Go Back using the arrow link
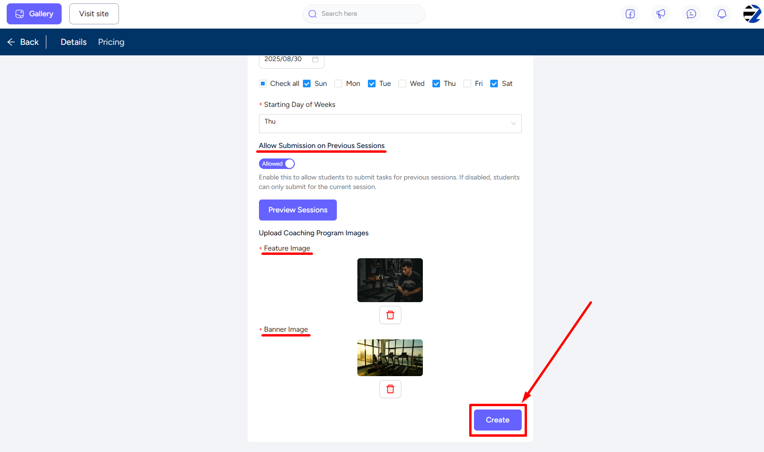The image size is (764, 452). 23,42
